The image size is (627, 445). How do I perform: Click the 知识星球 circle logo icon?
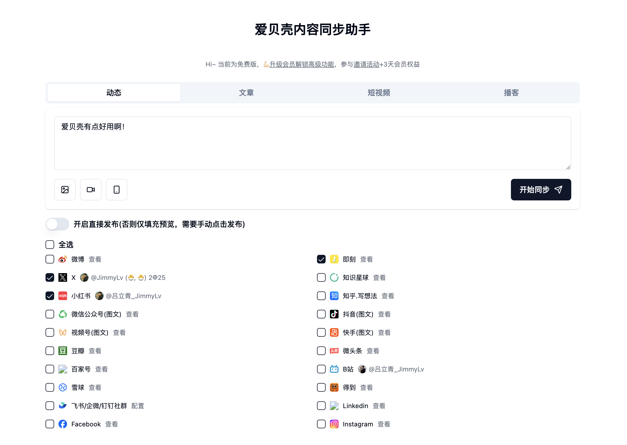click(335, 278)
